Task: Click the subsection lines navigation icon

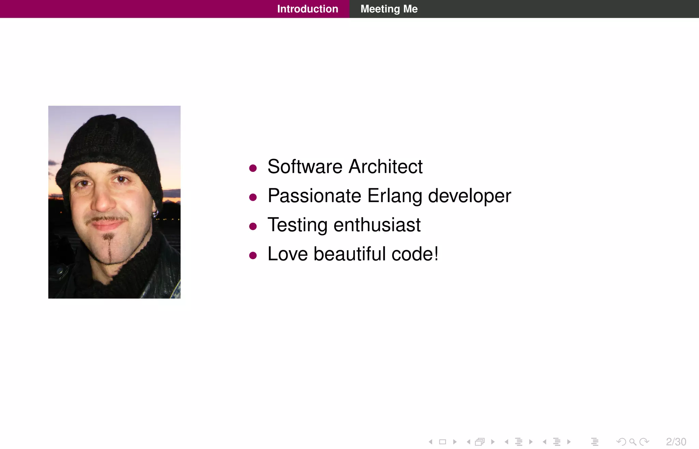Action: pyautogui.click(x=519, y=442)
